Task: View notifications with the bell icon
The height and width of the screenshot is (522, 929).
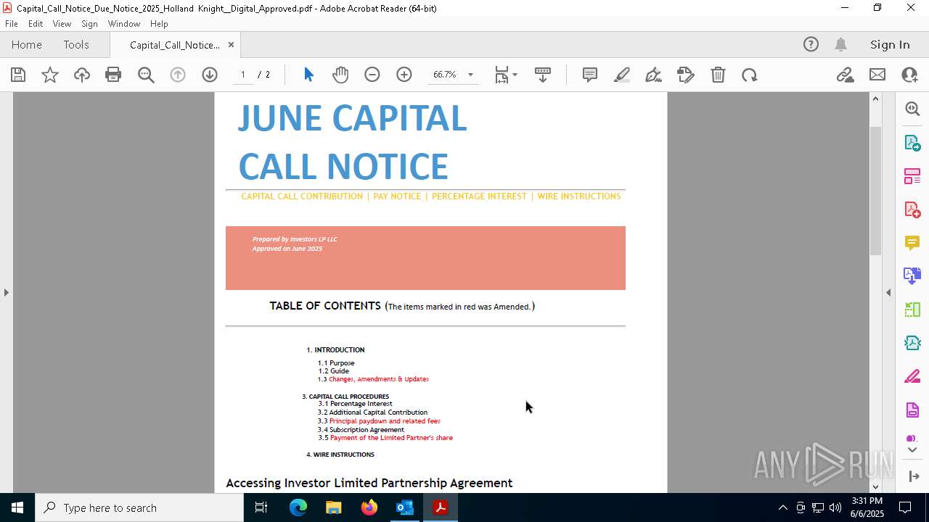Action: 841,44
